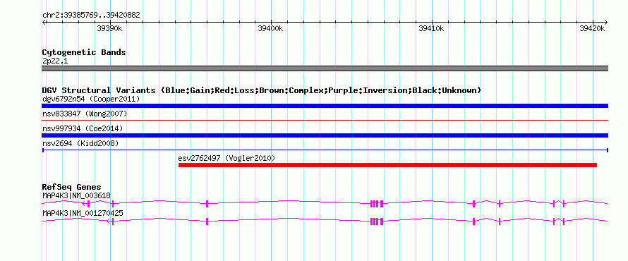The image size is (628, 261).
Task: Select the dgv6792n54 blue gain bar
Action: coord(325,106)
